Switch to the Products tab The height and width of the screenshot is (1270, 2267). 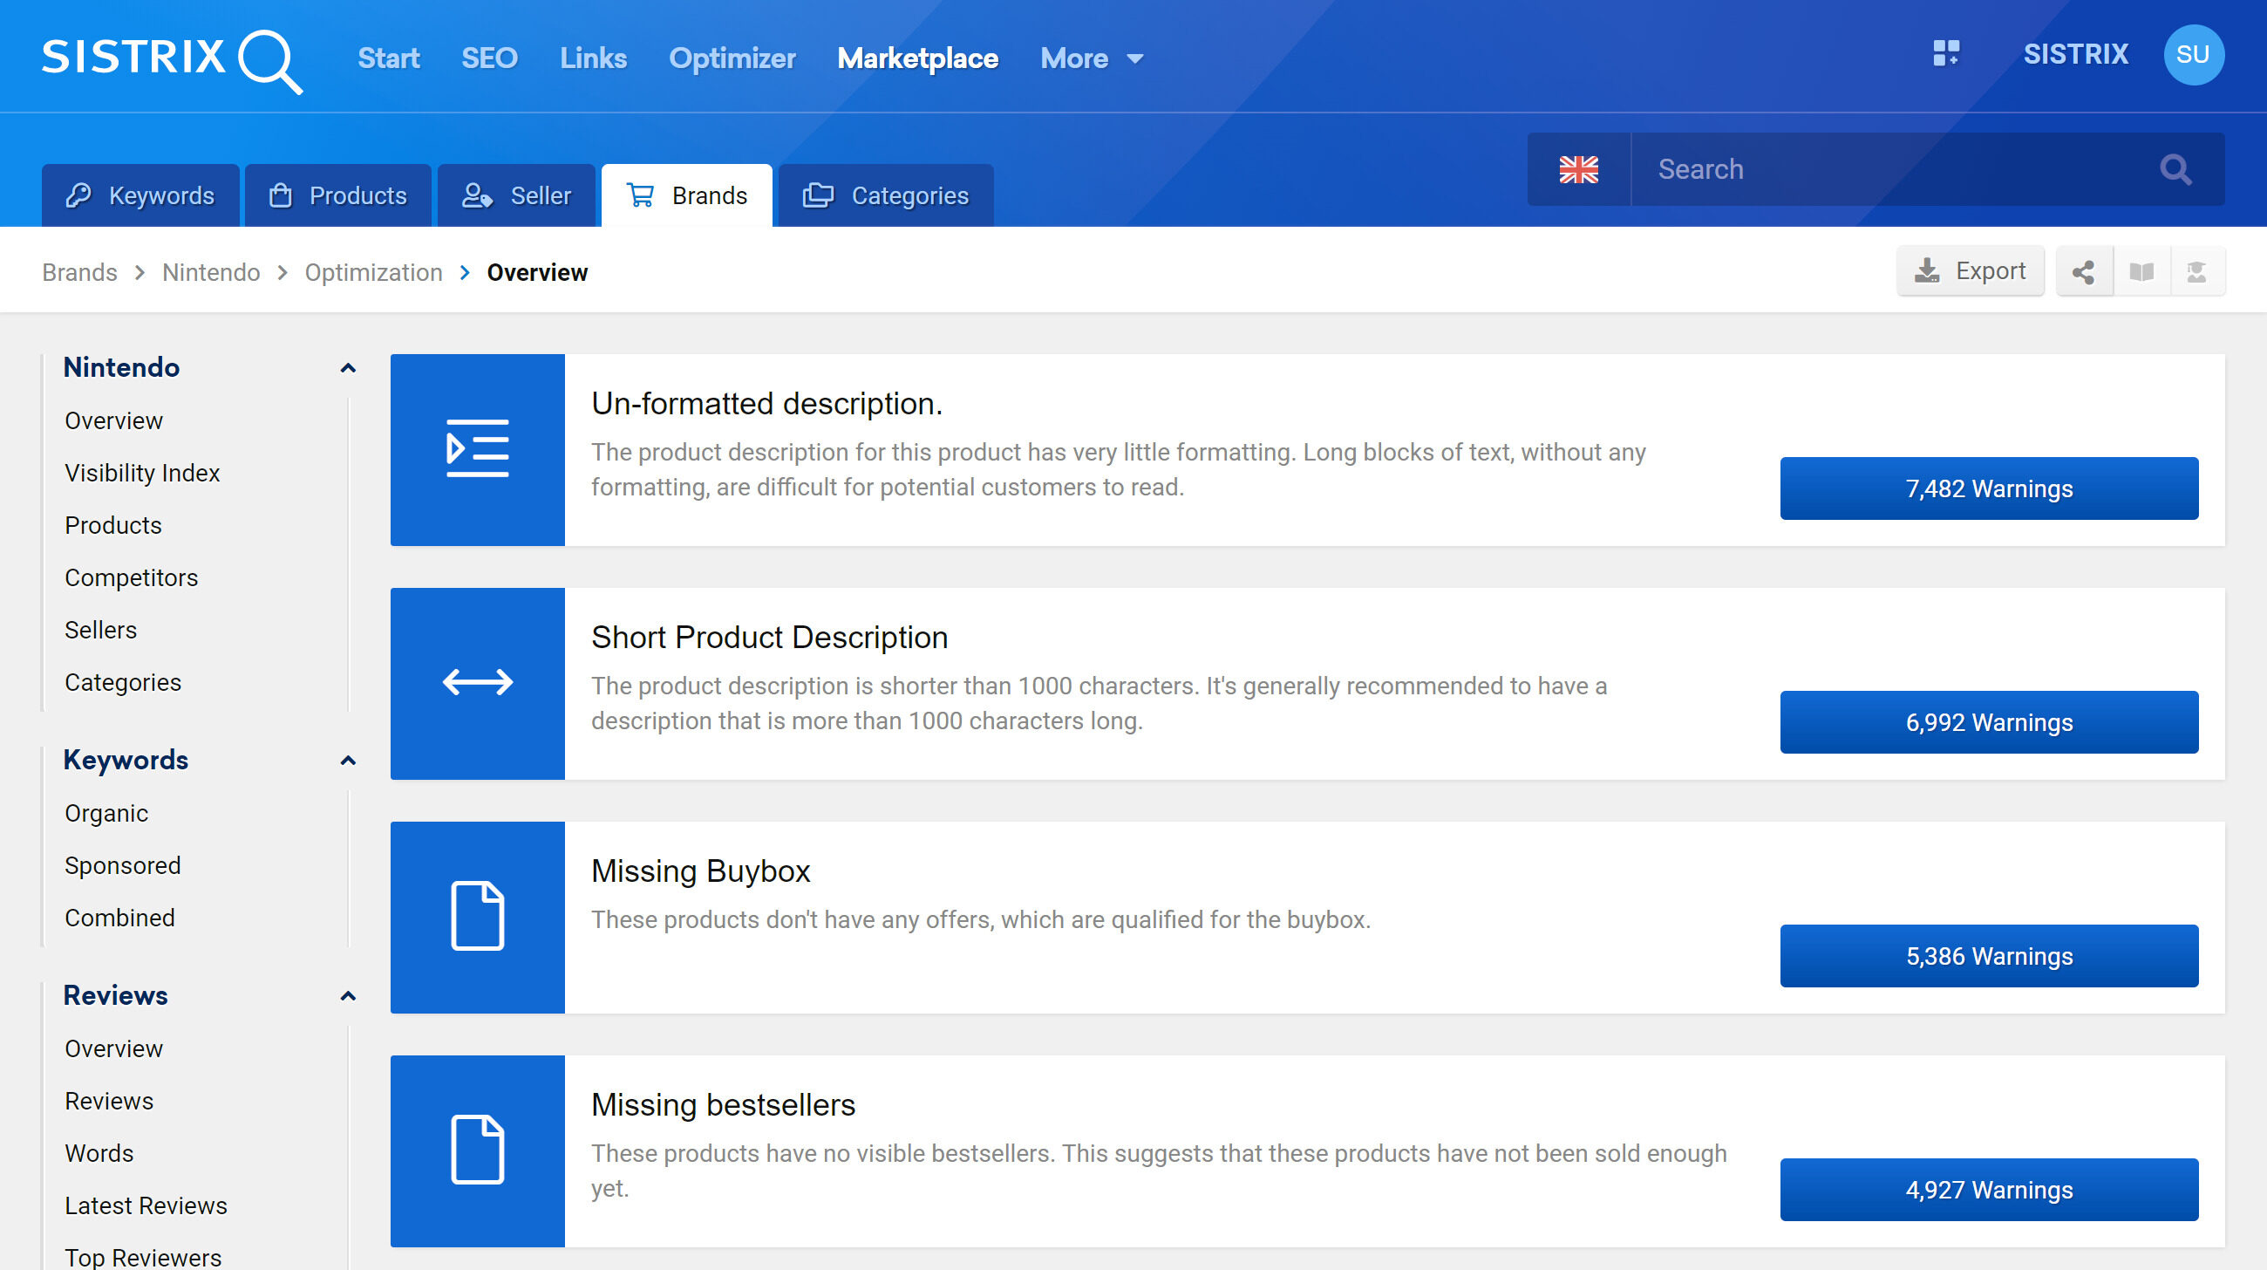tap(338, 195)
